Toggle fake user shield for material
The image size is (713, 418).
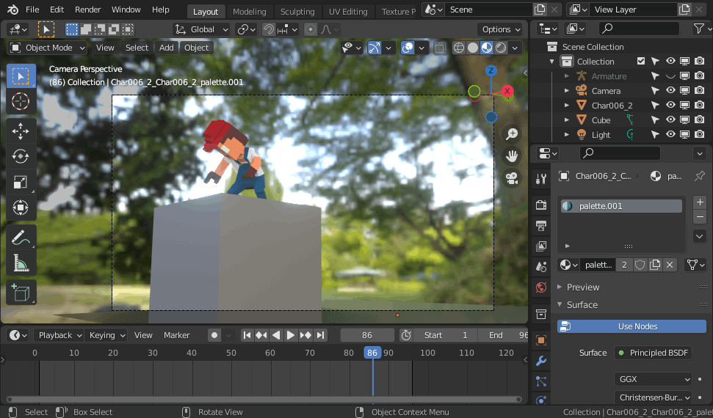click(x=640, y=265)
